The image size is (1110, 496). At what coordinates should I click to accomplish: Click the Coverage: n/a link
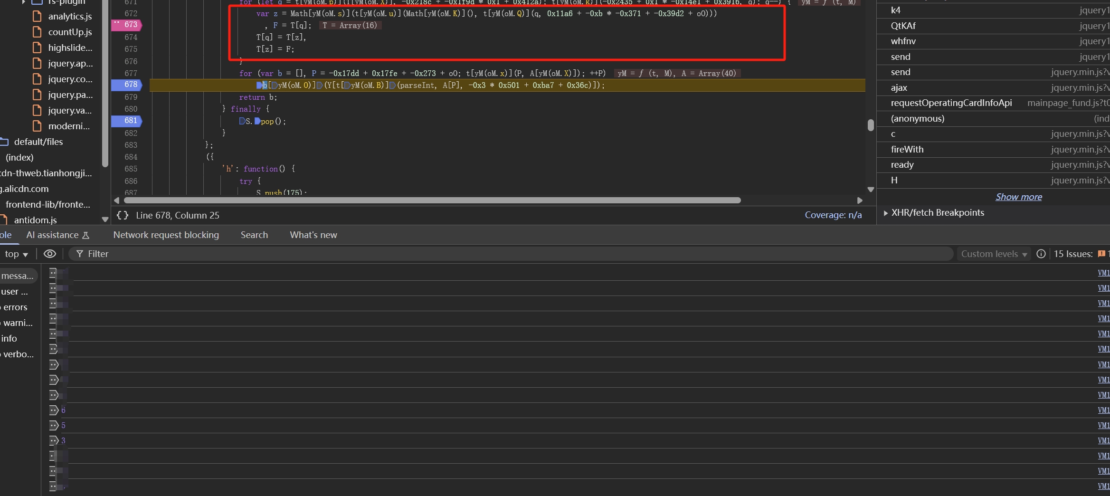click(x=833, y=215)
